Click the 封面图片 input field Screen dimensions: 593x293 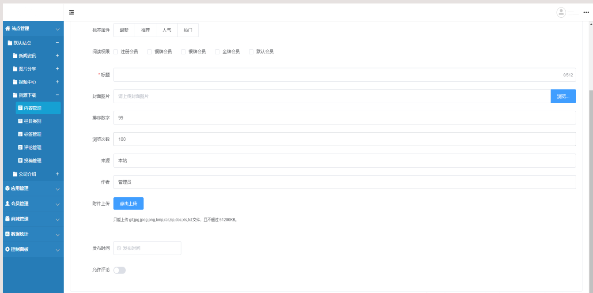tap(332, 96)
